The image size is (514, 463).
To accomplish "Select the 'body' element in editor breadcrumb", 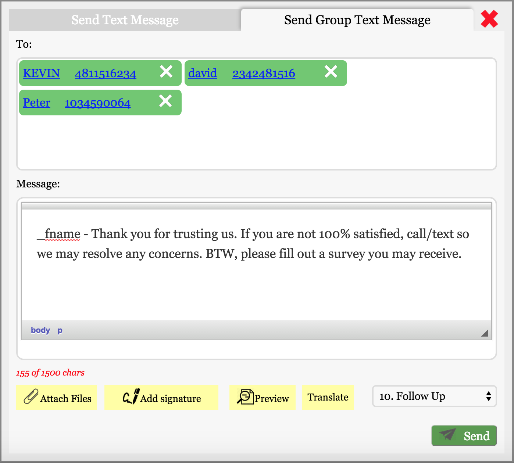I will pyautogui.click(x=40, y=330).
